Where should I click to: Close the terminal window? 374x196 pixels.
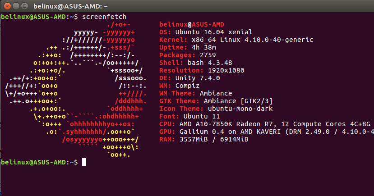tap(8, 6)
